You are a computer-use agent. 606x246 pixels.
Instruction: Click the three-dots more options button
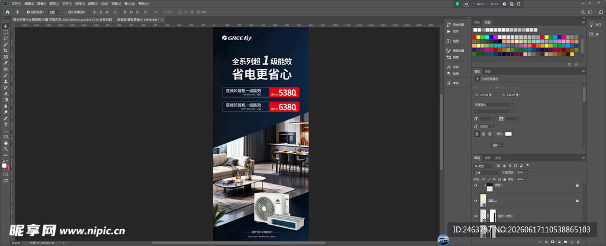(x=156, y=12)
